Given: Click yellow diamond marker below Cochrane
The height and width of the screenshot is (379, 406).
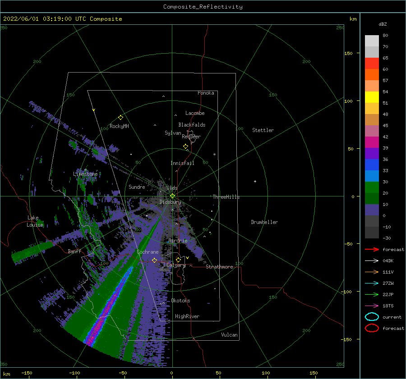Looking at the screenshot, I should click(x=155, y=260).
